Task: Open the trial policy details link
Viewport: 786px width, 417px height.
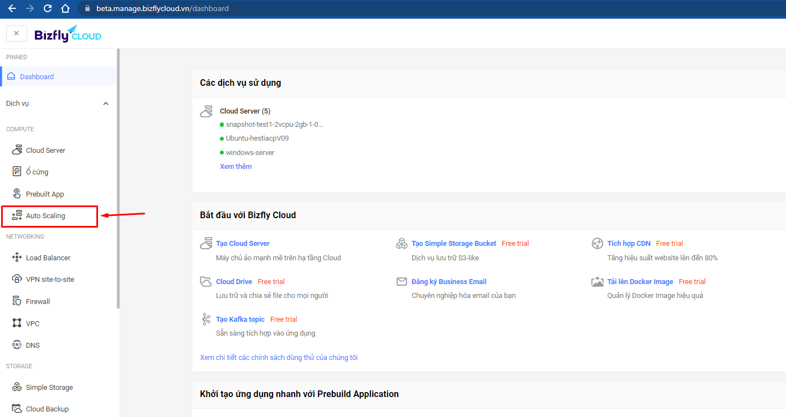Action: coord(279,358)
